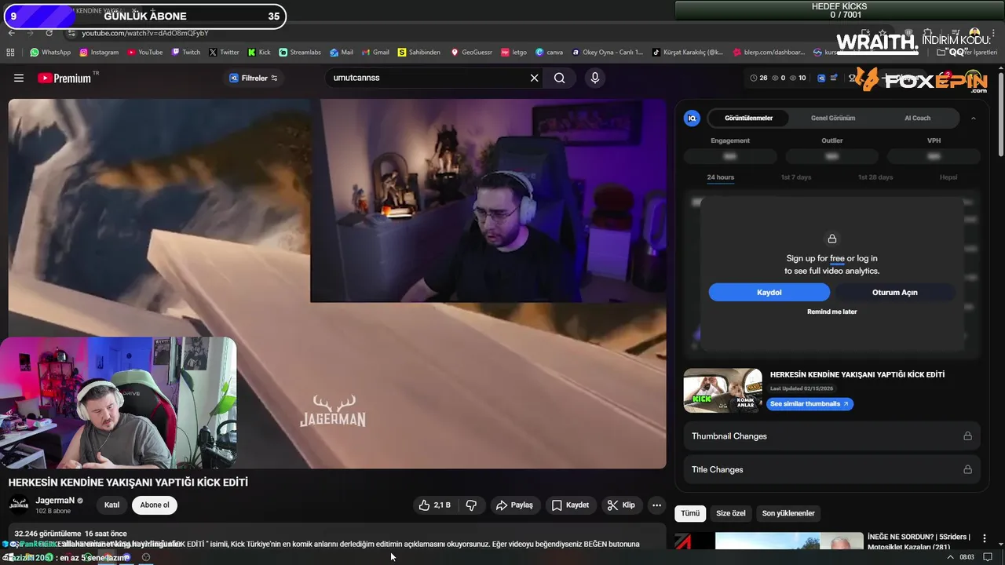This screenshot has height=565, width=1005.
Task: Open GeoGuessr bookmark
Action: click(472, 53)
